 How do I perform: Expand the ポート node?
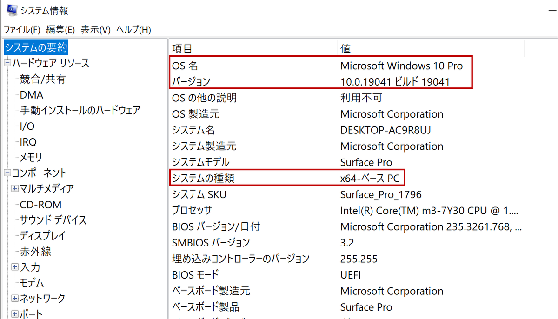click(15, 314)
